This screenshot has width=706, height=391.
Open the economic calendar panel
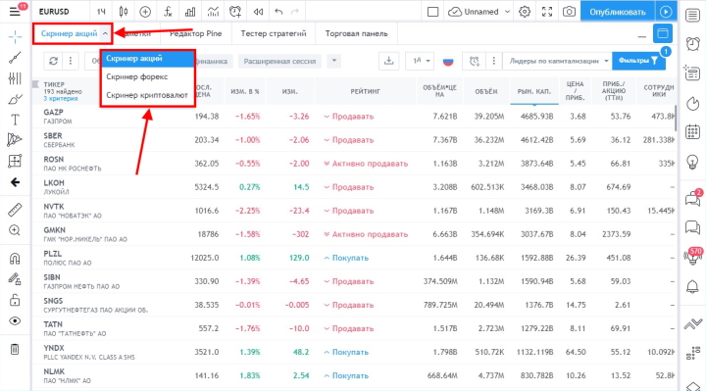pos(692,132)
